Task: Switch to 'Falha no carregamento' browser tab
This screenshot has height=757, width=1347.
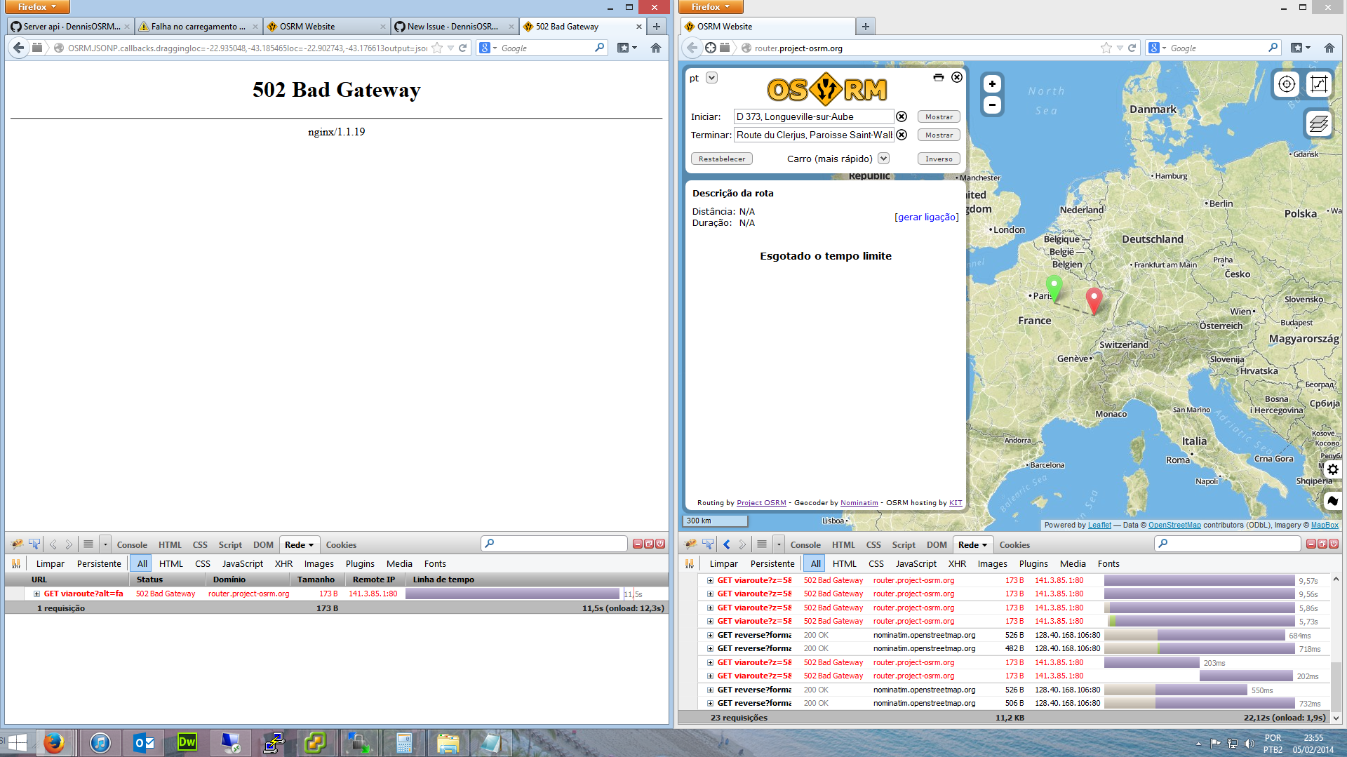Action: point(199,27)
